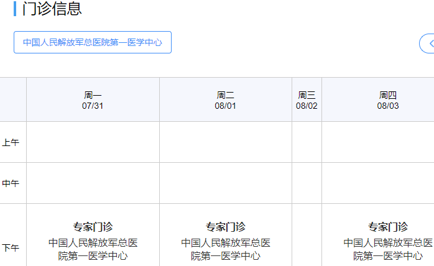Click the 下午 row label
434x266 pixels.
point(11,247)
